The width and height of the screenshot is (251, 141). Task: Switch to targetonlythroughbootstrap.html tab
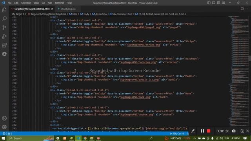coord(32,9)
